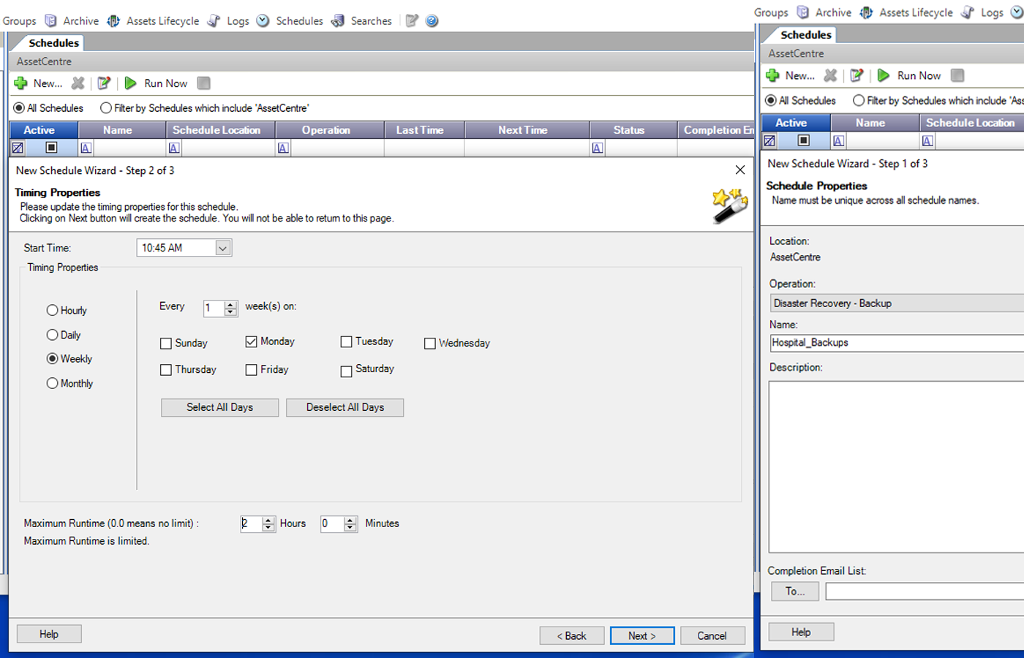Switch to the Schedules tab
The image size is (1024, 658).
pos(54,42)
